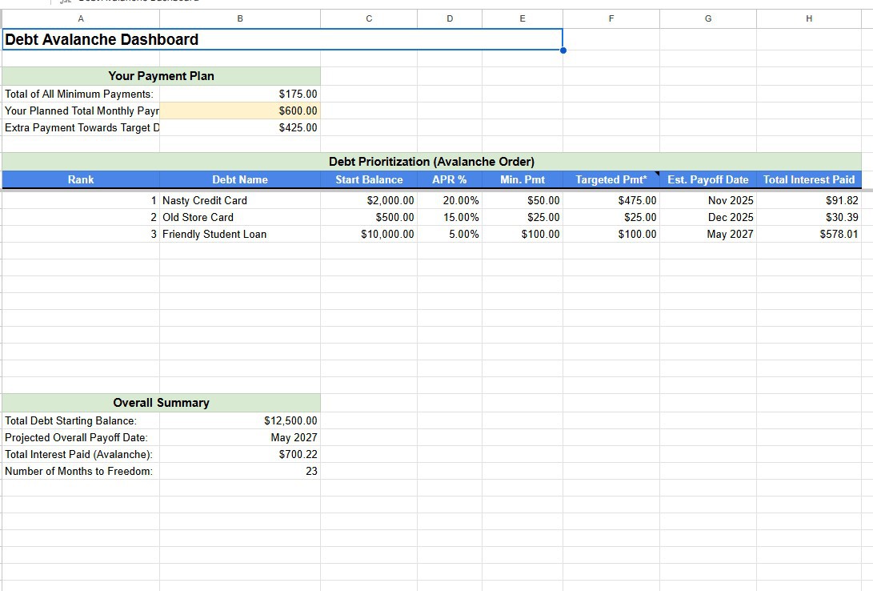Select the Nasty Credit Card name cell

point(240,200)
